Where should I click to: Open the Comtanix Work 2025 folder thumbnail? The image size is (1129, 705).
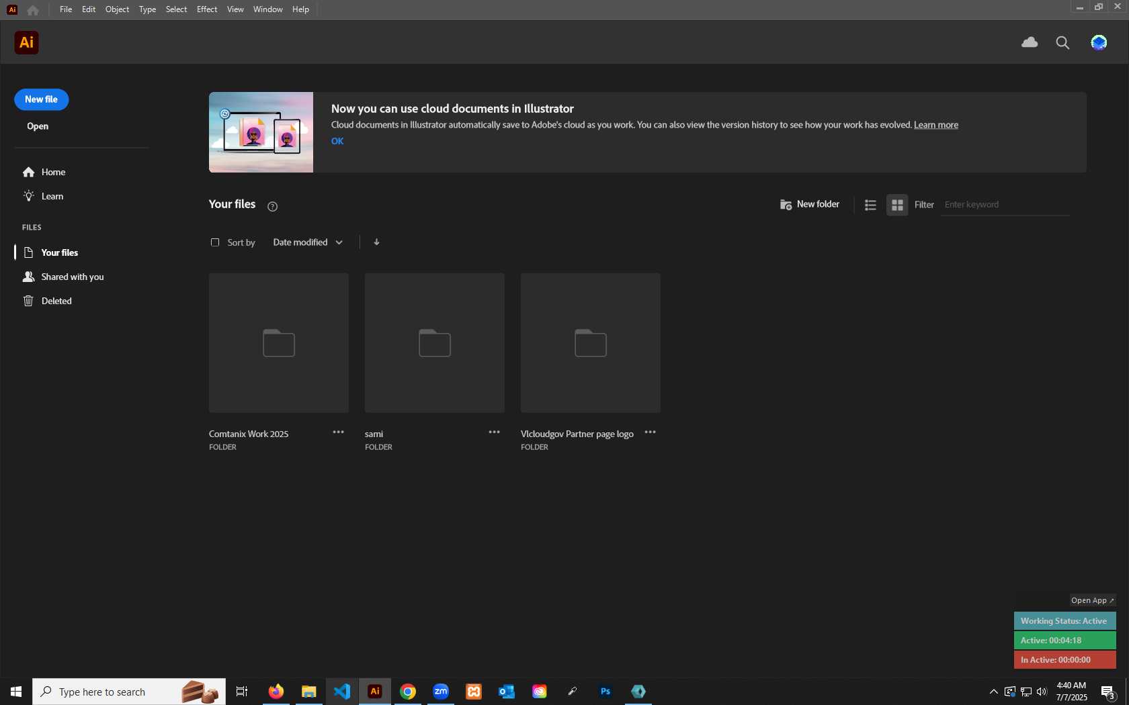click(x=279, y=342)
